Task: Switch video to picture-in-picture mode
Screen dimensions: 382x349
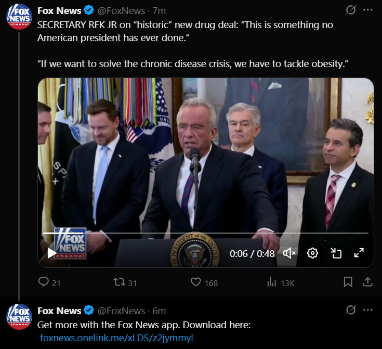Action: click(x=336, y=253)
